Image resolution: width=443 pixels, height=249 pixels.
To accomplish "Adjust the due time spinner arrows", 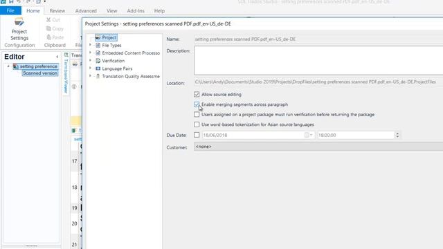I will pyautogui.click(x=397, y=136).
